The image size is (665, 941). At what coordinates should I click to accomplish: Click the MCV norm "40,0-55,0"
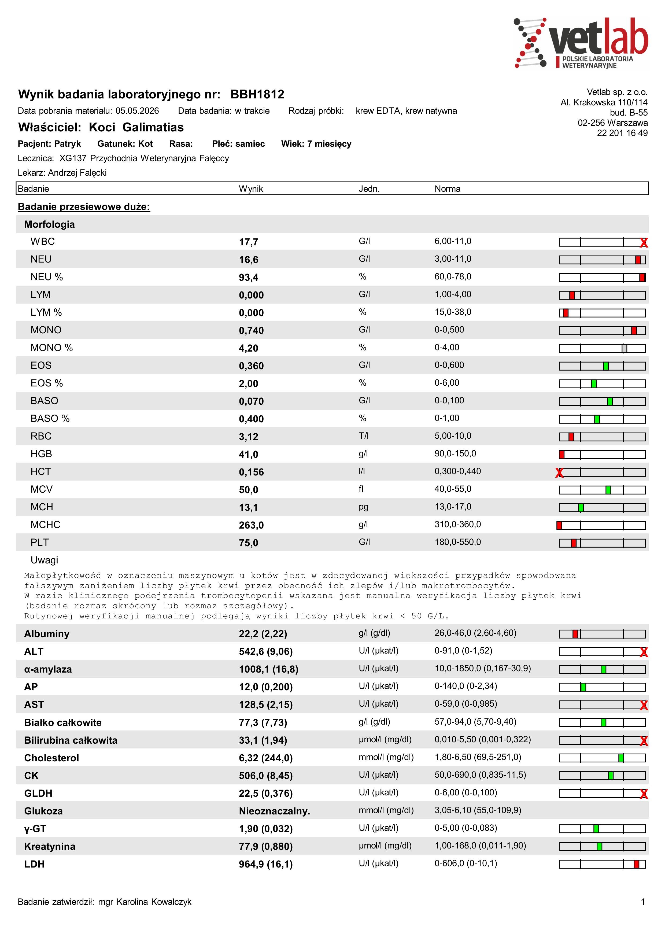click(x=453, y=489)
